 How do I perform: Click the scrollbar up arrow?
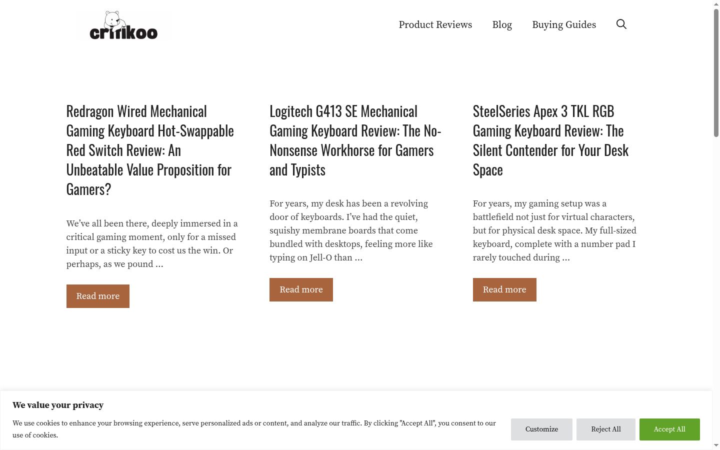click(716, 3)
